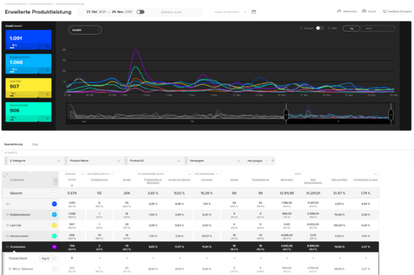Screen dimensions: 414x275
Task: Sort by the 2. Kategorie column header
Action: click(x=17, y=180)
